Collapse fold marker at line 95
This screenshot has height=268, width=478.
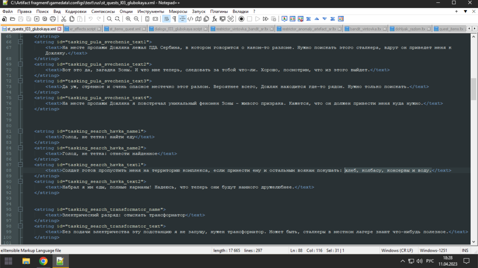[x=21, y=209]
